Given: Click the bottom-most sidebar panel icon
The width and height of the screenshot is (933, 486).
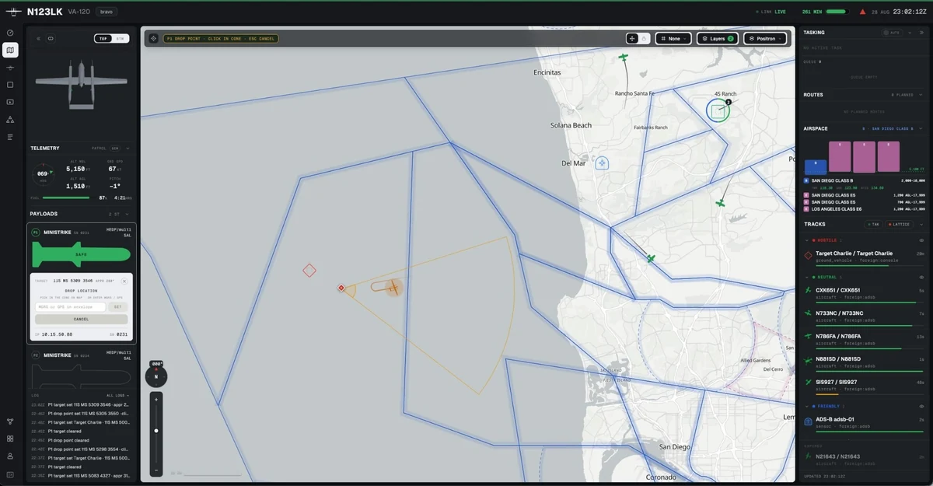Looking at the screenshot, I should (x=10, y=474).
